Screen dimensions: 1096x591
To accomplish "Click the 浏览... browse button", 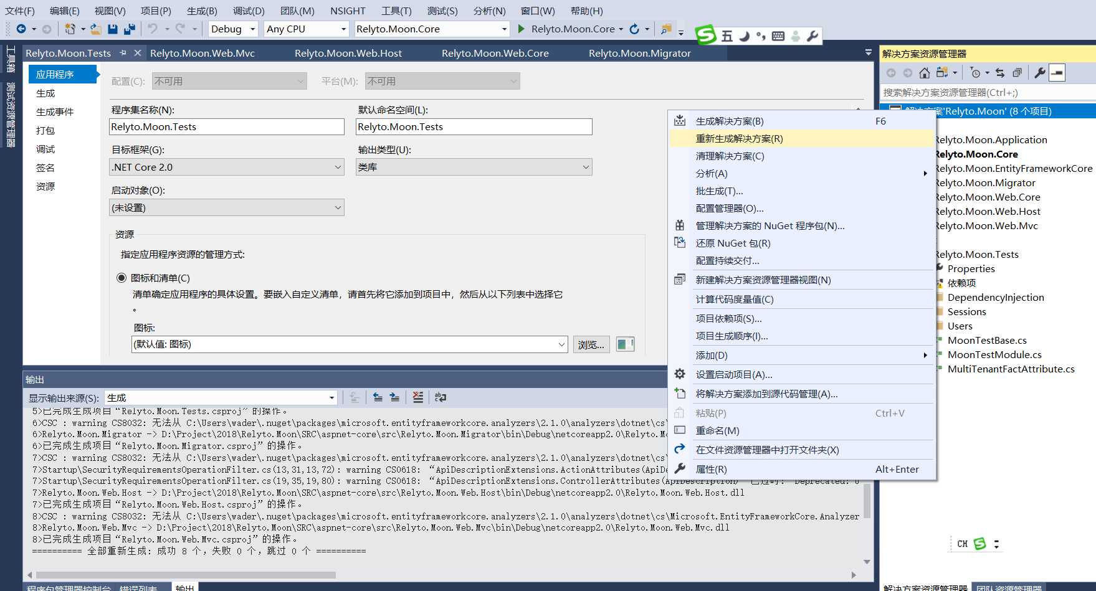I will 591,344.
